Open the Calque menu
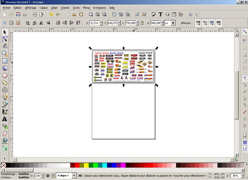Image resolution: width=248 pixels, height=180 pixels. 43,8
